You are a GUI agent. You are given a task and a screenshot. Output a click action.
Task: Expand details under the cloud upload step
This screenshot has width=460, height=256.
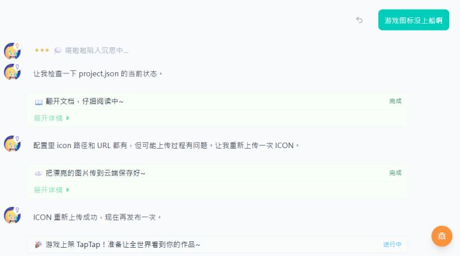tap(52, 190)
